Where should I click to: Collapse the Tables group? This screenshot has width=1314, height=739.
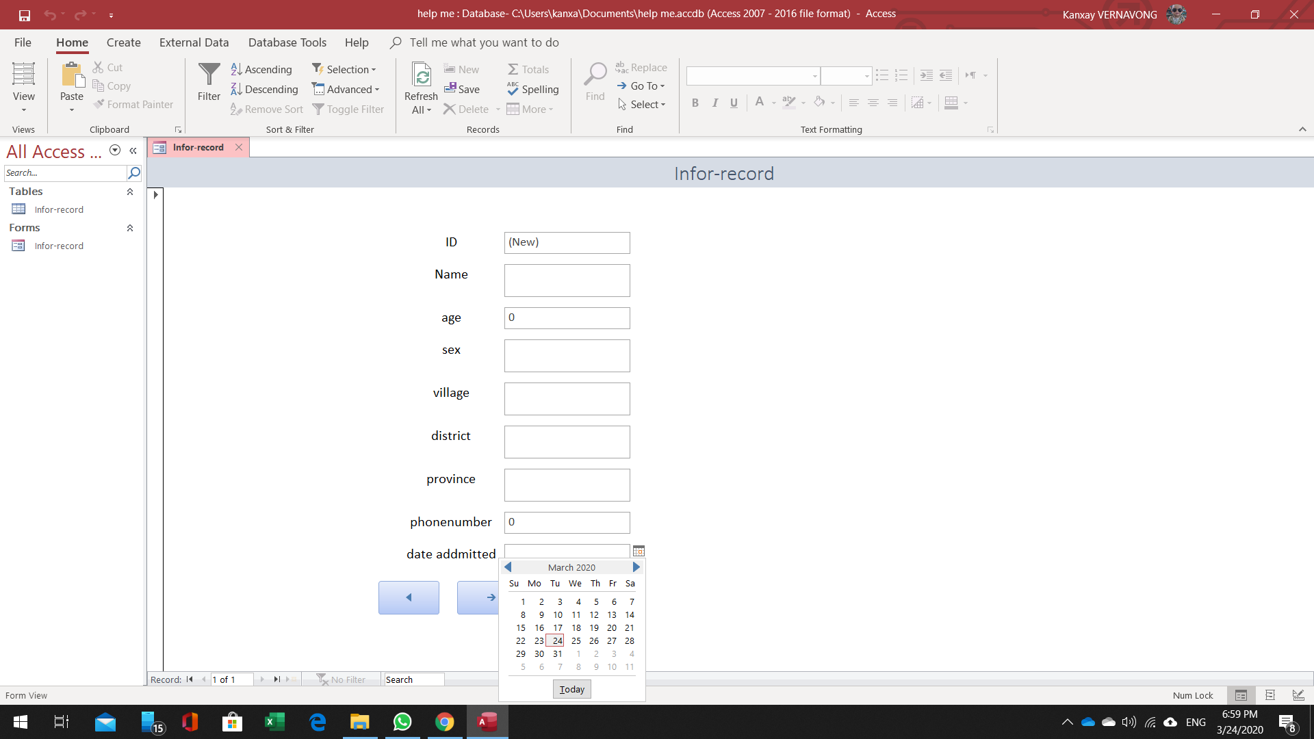129,192
